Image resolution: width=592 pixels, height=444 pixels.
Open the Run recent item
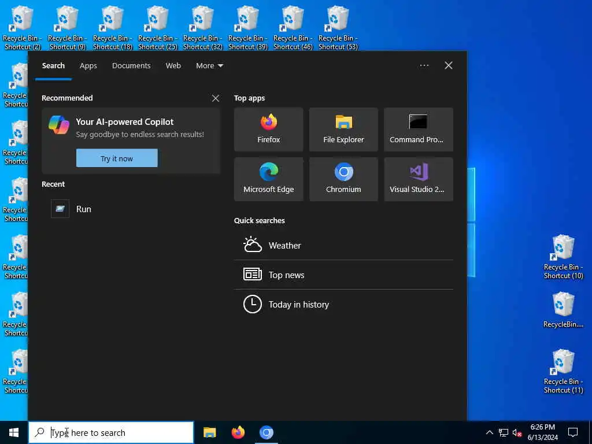(131, 209)
